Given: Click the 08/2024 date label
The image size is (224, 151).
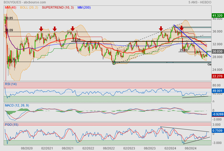Looking at the screenshot, I should pyautogui.click(x=191, y=148).
